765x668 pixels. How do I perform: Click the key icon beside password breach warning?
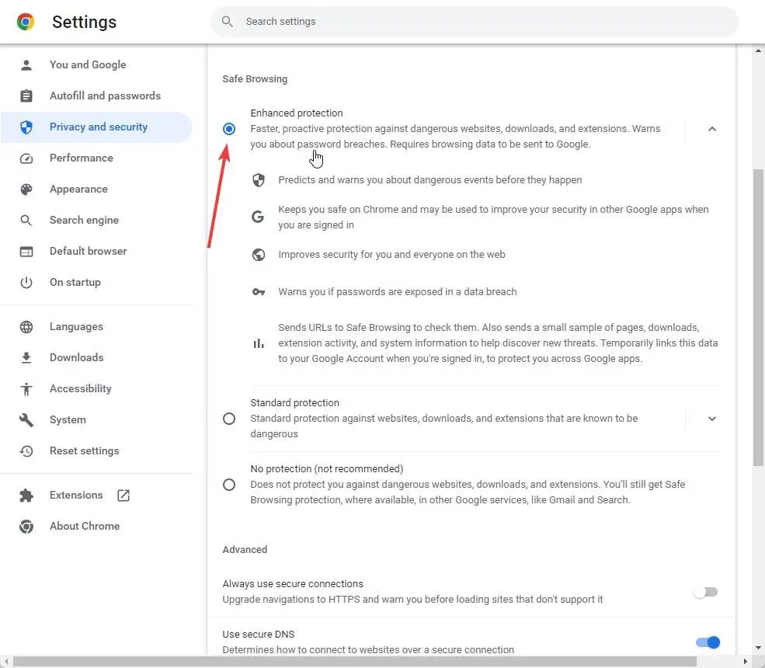259,292
